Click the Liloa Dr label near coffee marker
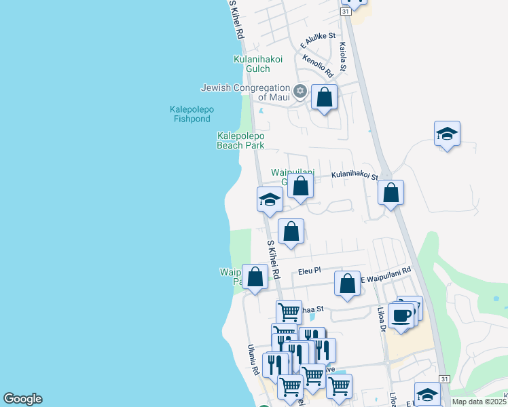This screenshot has width=508, height=407. (x=382, y=319)
